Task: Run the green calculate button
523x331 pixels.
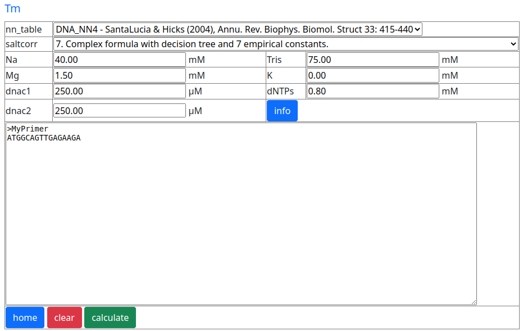Action: click(x=110, y=318)
